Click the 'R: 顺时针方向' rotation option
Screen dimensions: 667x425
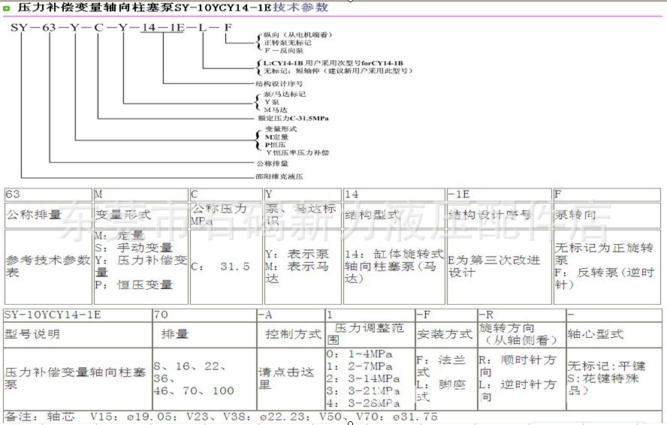tap(518, 366)
